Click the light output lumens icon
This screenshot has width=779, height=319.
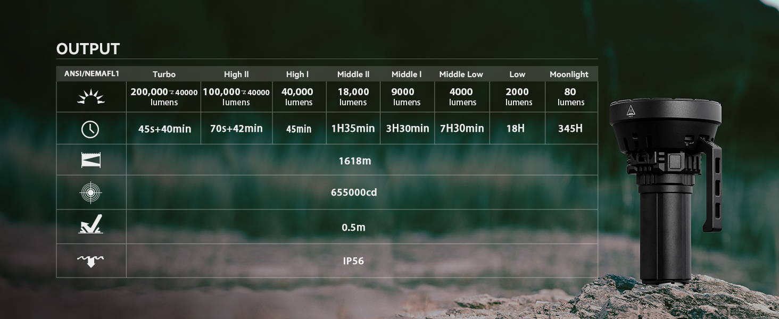point(90,97)
